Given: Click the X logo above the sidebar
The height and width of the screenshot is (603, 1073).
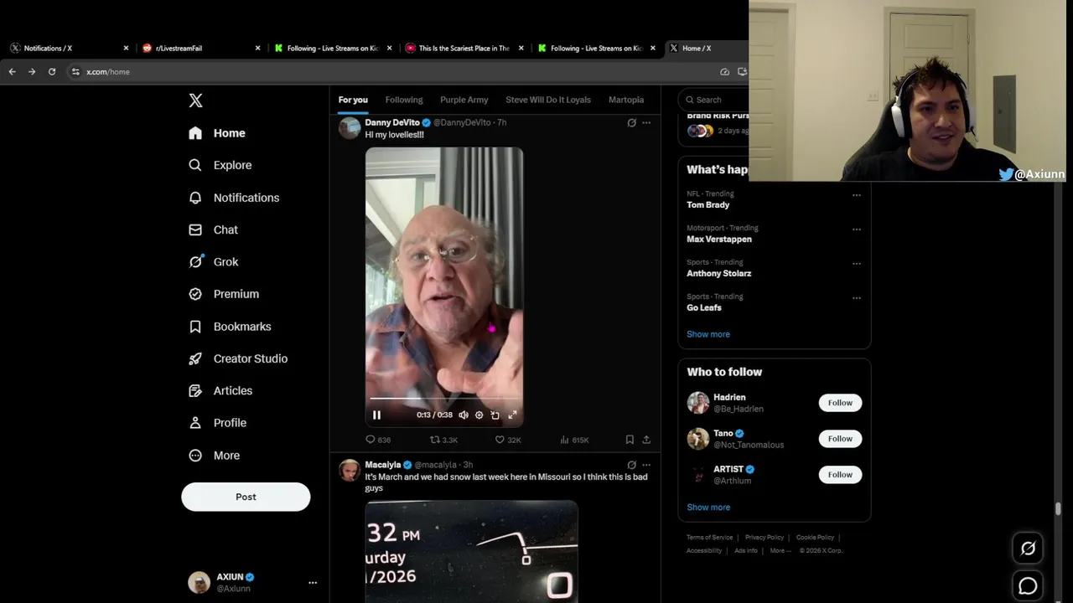Looking at the screenshot, I should (x=195, y=100).
